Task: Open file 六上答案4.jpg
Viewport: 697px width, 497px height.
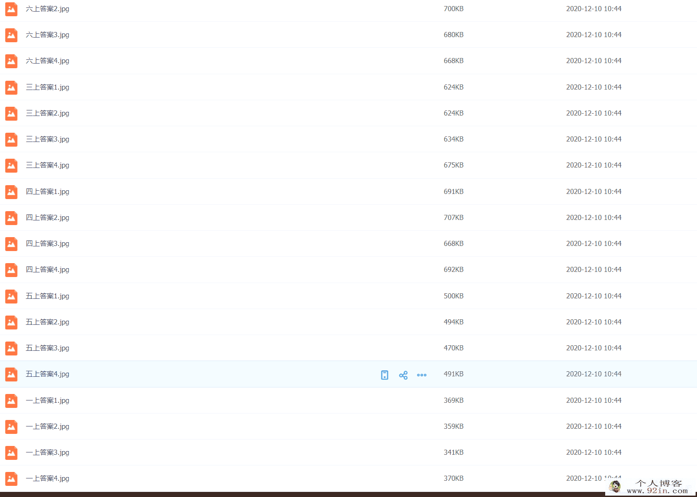Action: (47, 61)
